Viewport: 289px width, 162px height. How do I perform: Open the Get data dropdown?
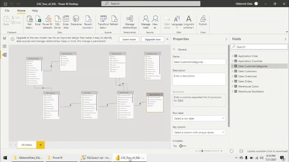click(29, 22)
